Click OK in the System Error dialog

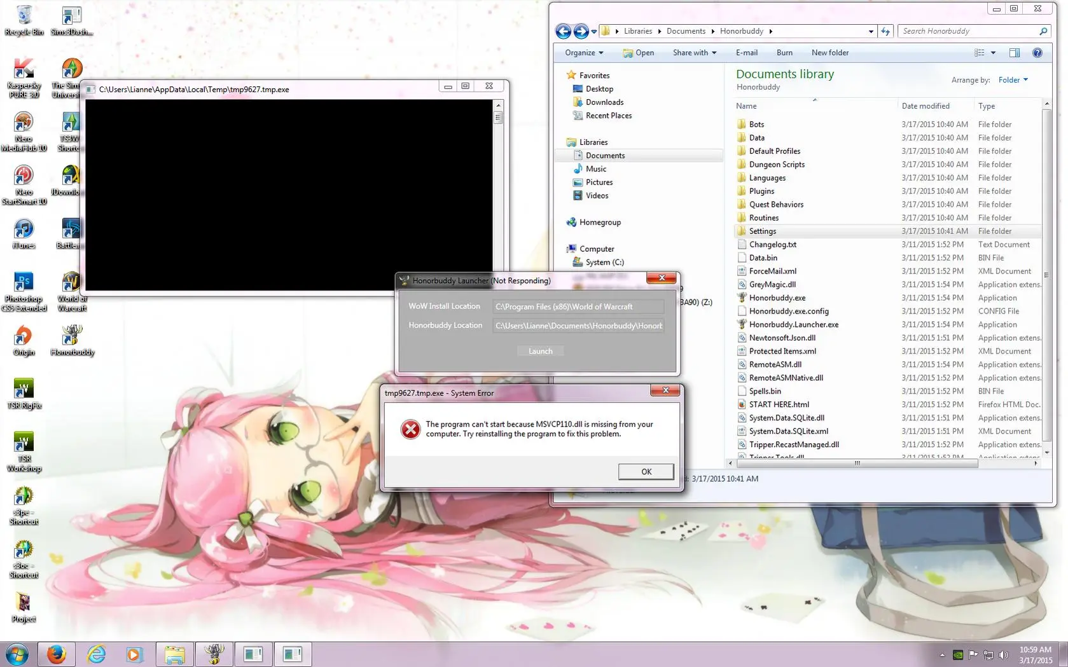pos(646,471)
